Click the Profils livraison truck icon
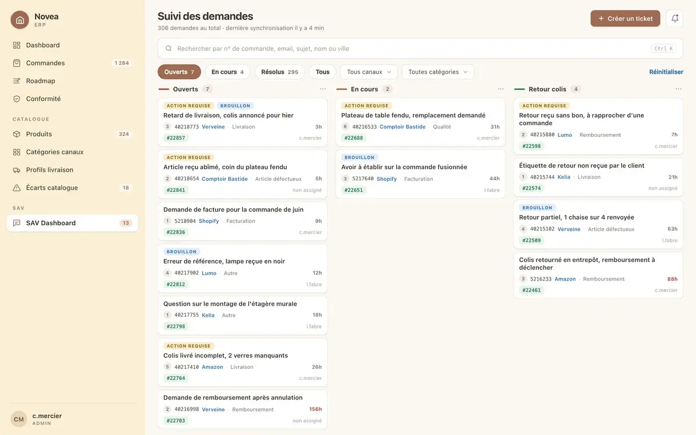Viewport: 696px width, 435px height. click(x=17, y=170)
